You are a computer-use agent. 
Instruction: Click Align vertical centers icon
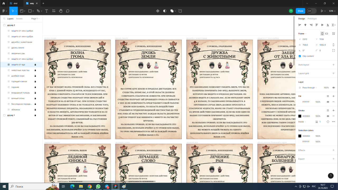(x=322, y=25)
